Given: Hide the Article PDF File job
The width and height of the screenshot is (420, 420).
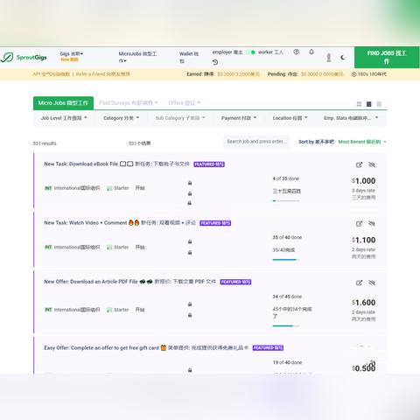Looking at the screenshot, I should tap(372, 283).
